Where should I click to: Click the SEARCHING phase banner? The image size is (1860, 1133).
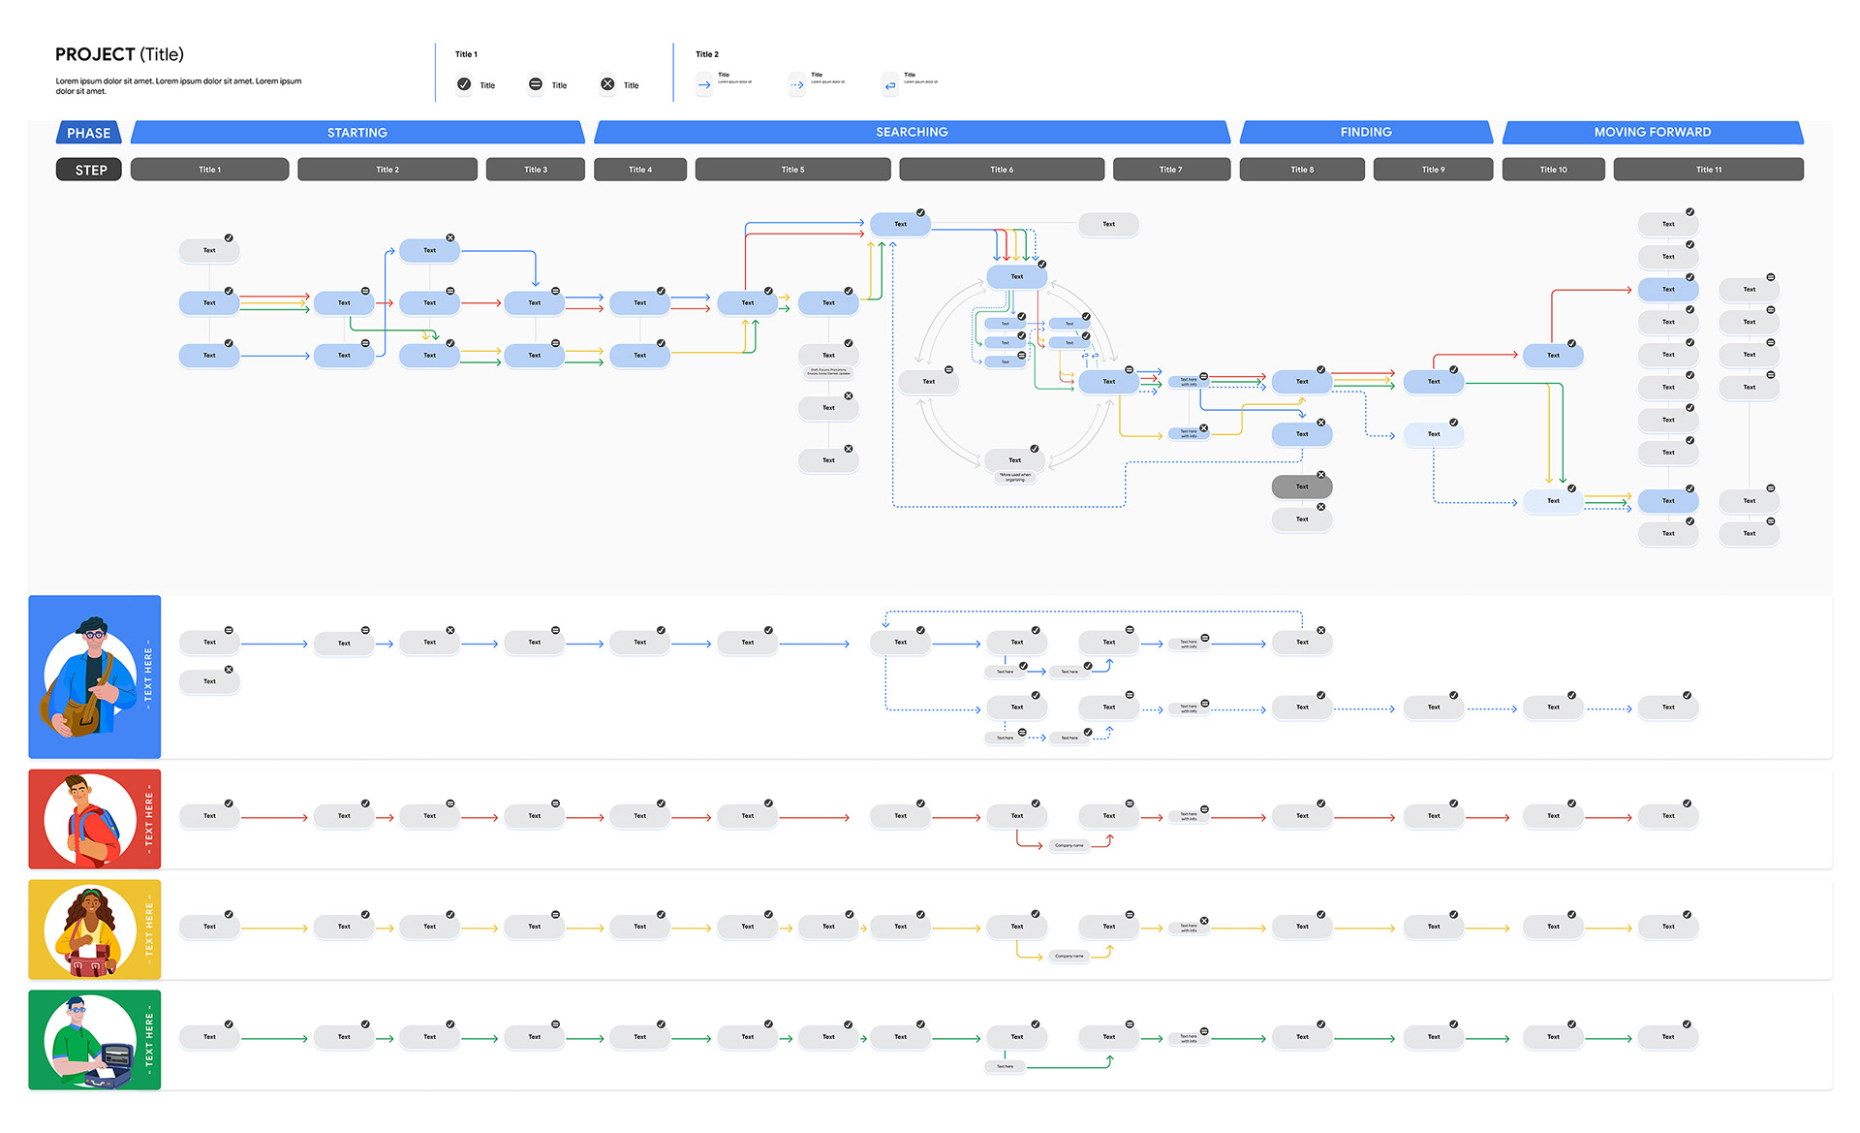pos(911,133)
